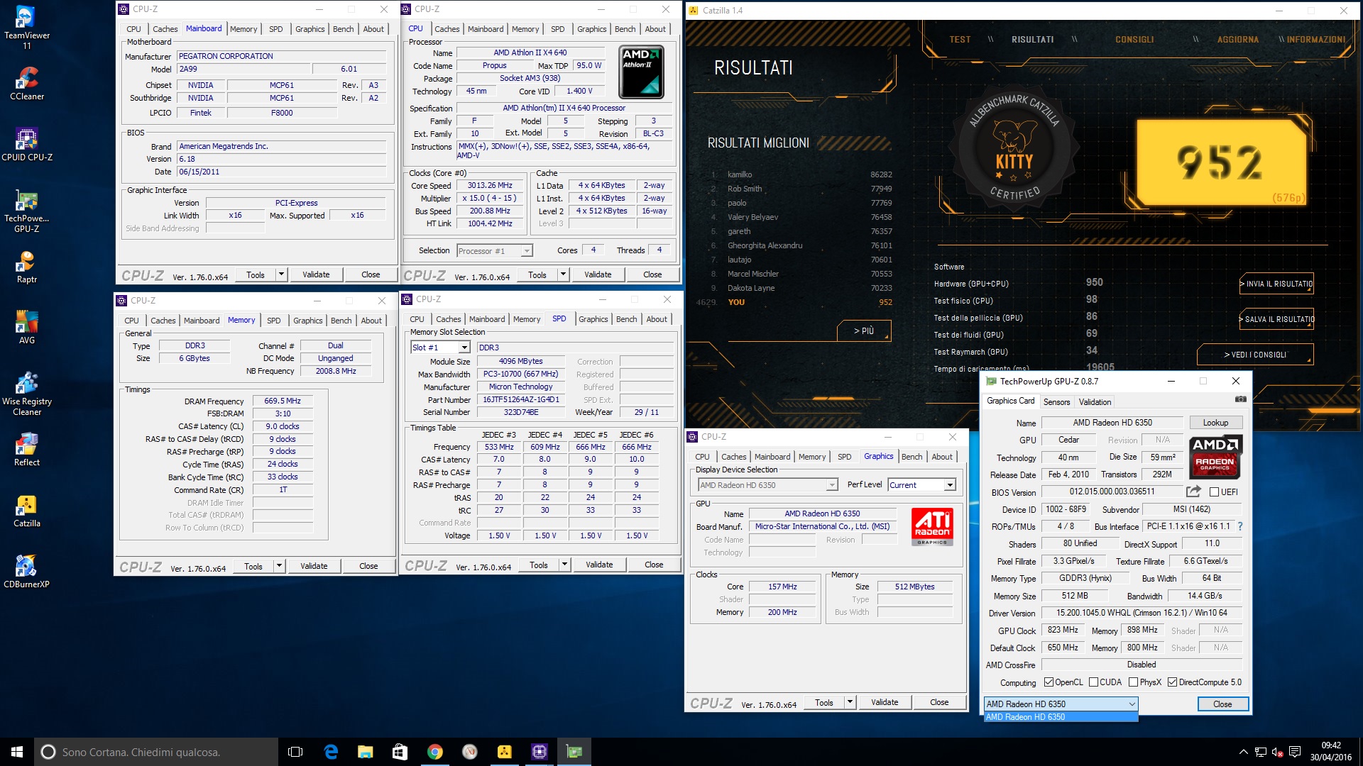Toggle the PhysX checkbox
Screen dimensions: 1363x766
pyautogui.click(x=1133, y=682)
